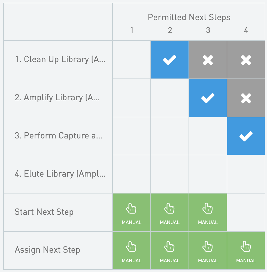Click empty Amplify Library cell under column 2
The image size is (267, 272).
pyautogui.click(x=169, y=98)
